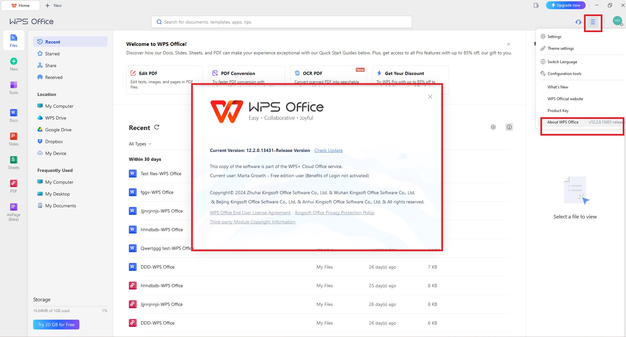The width and height of the screenshot is (626, 337).
Task: Select the PDF icon in the sidebar
Action: pos(13,185)
